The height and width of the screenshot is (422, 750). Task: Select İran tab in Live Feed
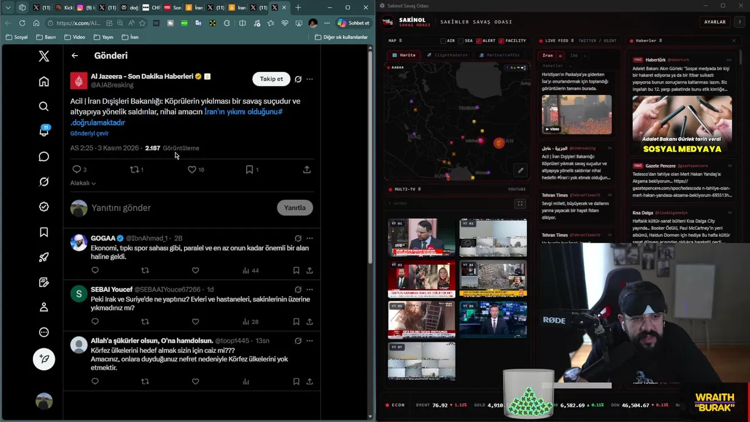548,56
